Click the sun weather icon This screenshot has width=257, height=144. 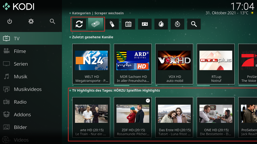coord(252,13)
